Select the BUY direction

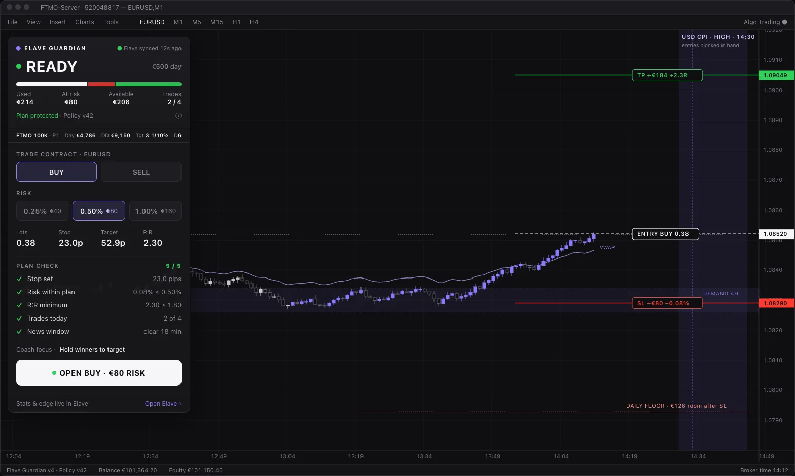point(56,172)
